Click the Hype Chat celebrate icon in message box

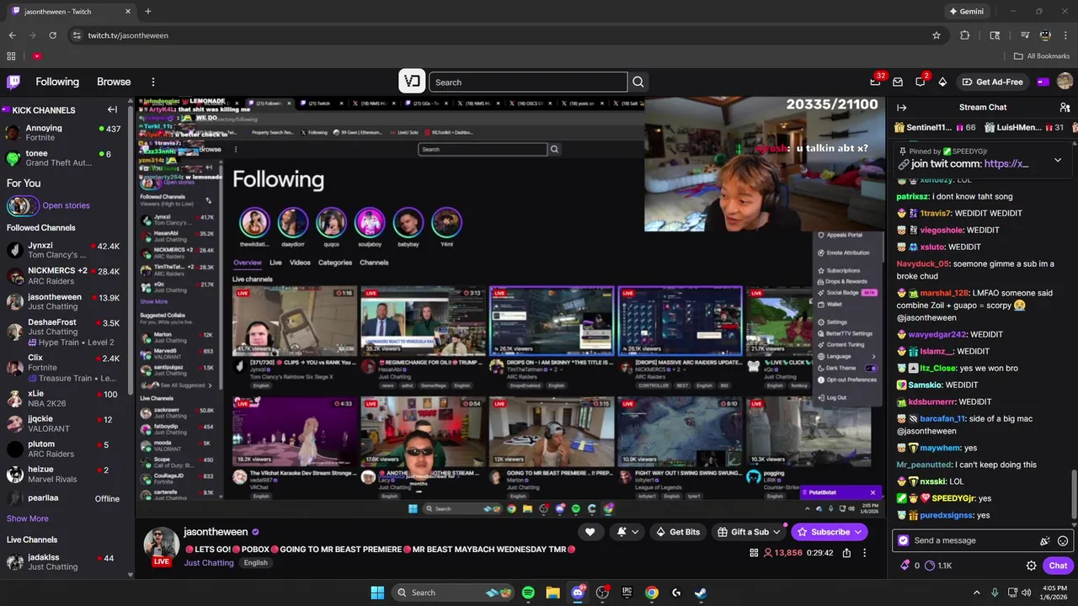(x=1045, y=540)
